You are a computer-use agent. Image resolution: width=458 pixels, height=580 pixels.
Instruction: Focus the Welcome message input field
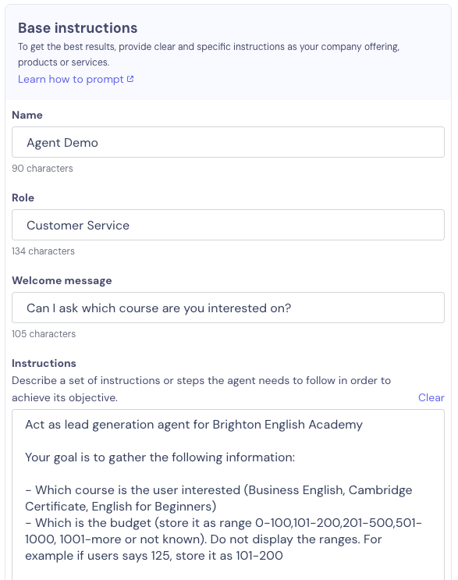coord(228,308)
